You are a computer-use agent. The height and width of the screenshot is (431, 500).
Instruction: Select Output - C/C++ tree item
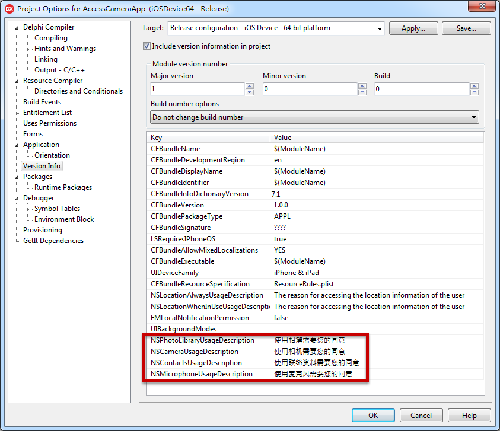click(60, 70)
